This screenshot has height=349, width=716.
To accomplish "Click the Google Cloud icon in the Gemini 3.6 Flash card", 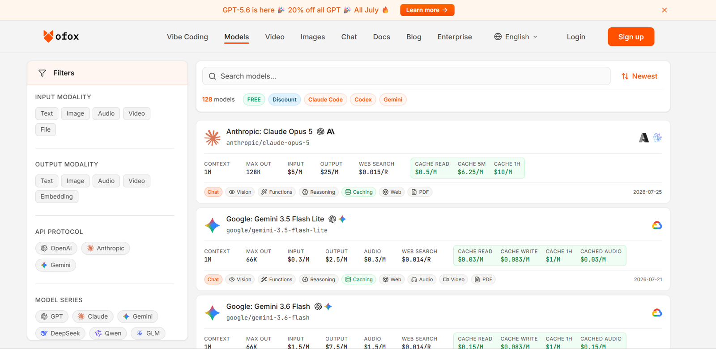I will [x=657, y=313].
